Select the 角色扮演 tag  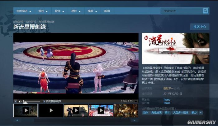[156, 113]
